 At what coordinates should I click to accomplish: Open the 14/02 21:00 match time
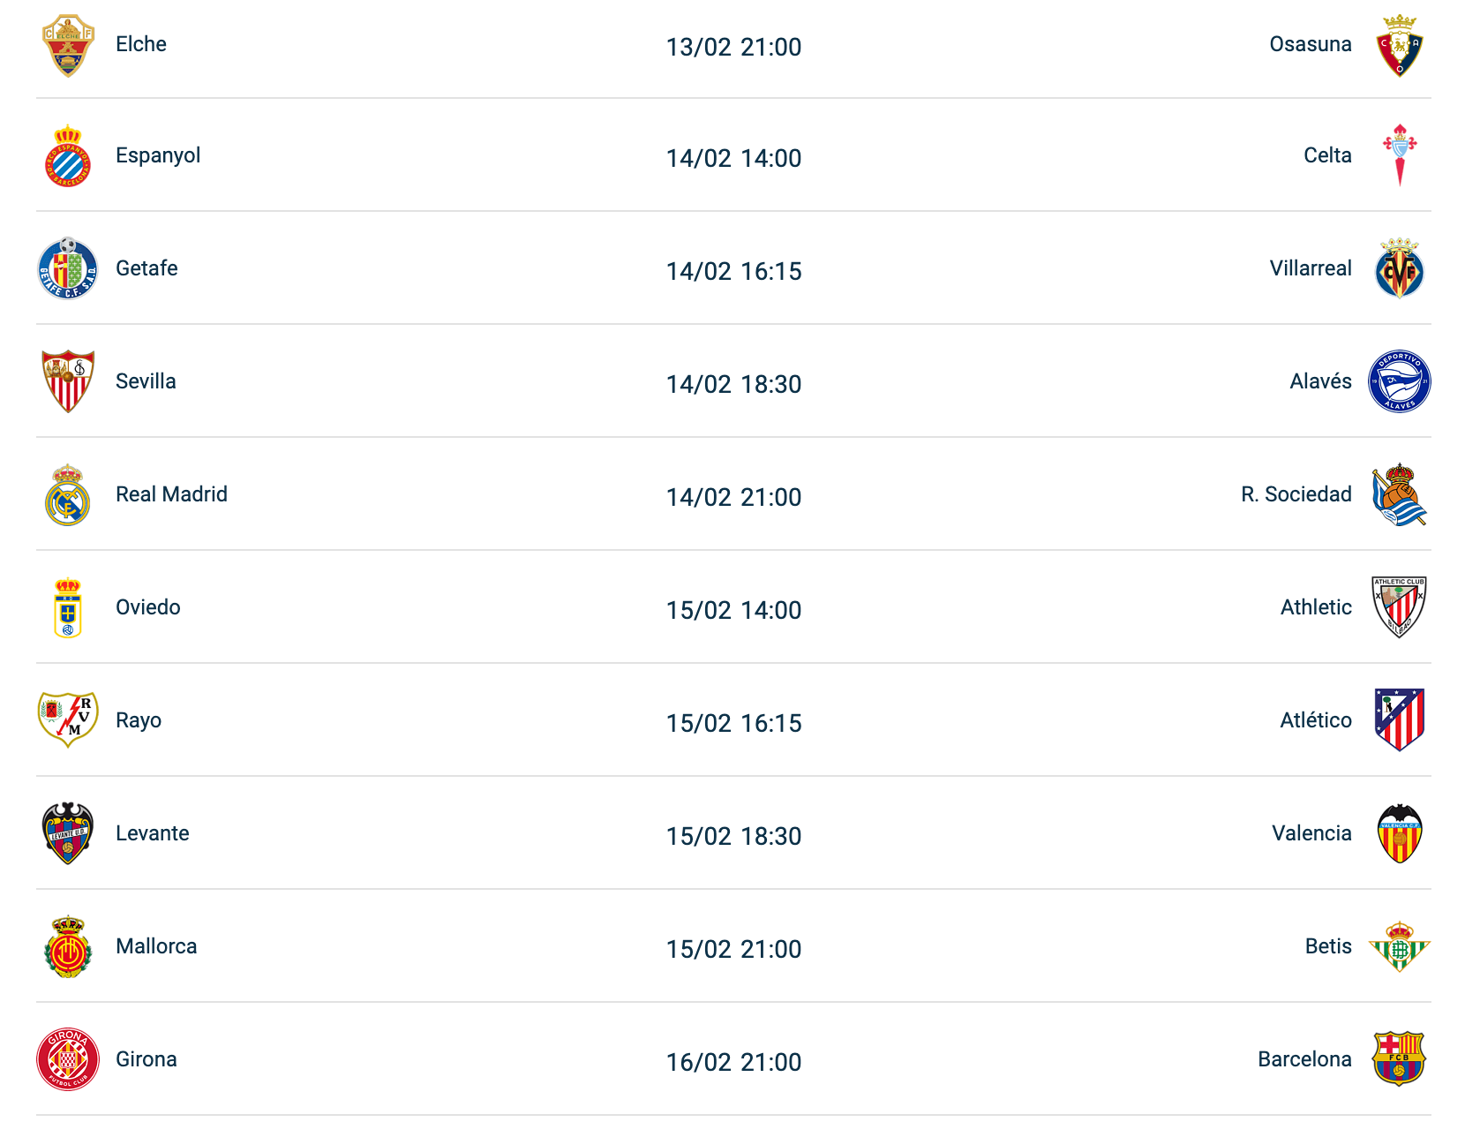pyautogui.click(x=733, y=497)
